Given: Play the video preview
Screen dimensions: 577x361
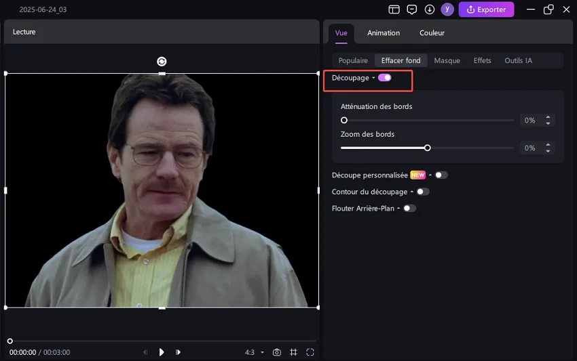Looking at the screenshot, I should click(x=162, y=352).
